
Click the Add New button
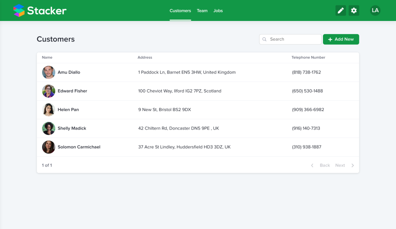point(341,39)
